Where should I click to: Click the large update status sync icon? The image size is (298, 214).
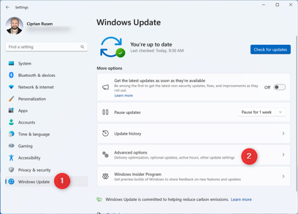pos(112,47)
